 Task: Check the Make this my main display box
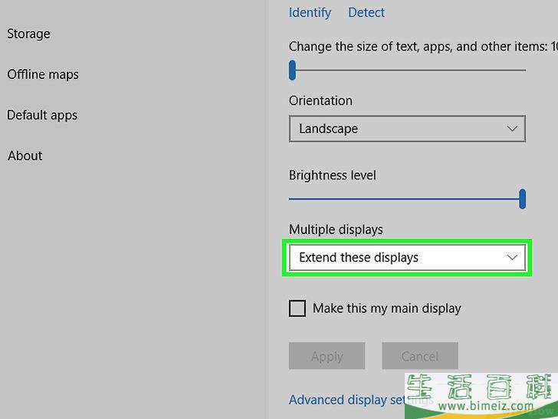click(x=297, y=308)
